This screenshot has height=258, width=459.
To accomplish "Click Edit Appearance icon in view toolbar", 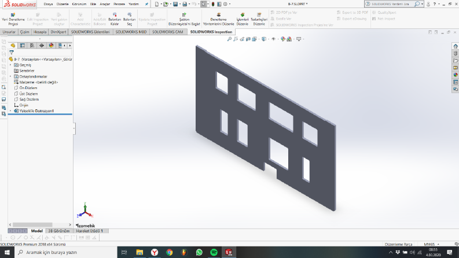I will pyautogui.click(x=283, y=39).
